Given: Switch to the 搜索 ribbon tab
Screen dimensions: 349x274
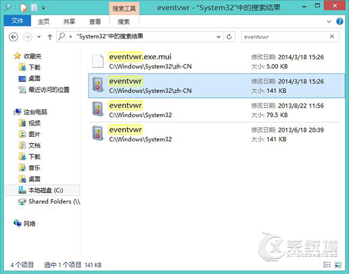Looking at the screenshot, I should (123, 22).
